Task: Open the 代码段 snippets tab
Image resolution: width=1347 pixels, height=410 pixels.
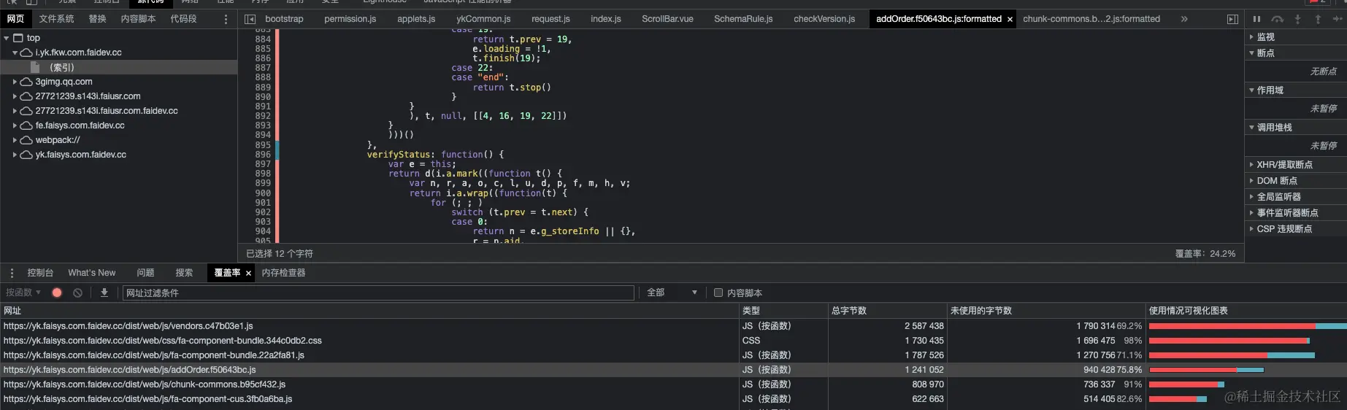Action: (x=183, y=19)
